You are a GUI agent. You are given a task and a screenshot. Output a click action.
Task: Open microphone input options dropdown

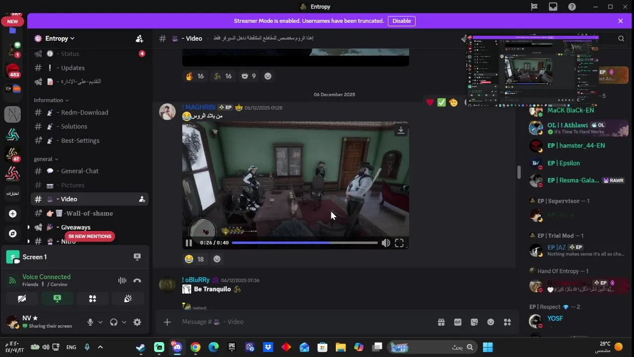tap(100, 322)
